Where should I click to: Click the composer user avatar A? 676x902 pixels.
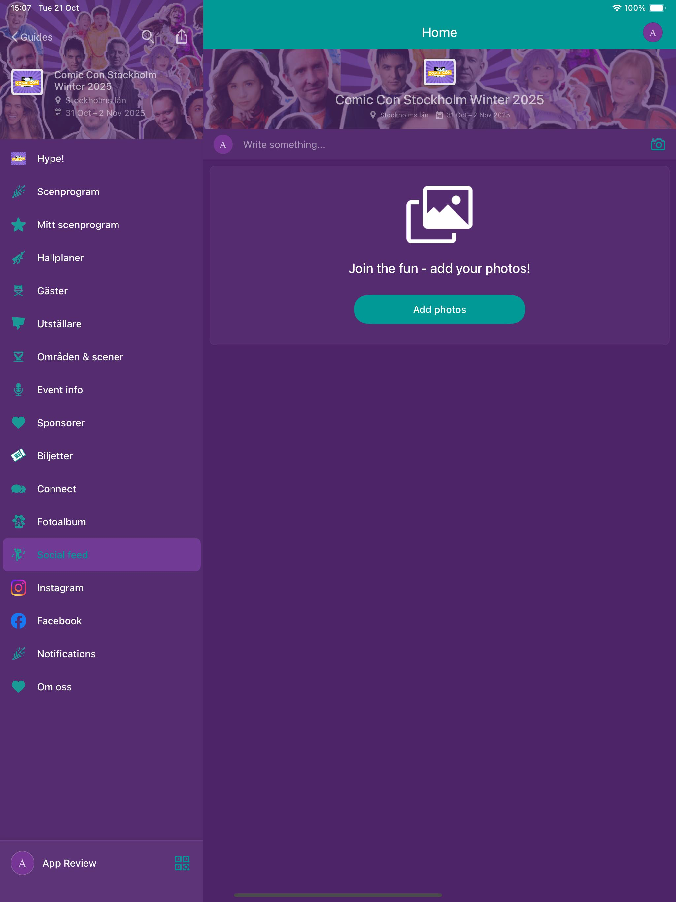pos(223,144)
